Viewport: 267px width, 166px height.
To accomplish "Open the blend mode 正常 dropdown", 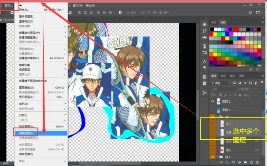I will [x=223, y=89].
